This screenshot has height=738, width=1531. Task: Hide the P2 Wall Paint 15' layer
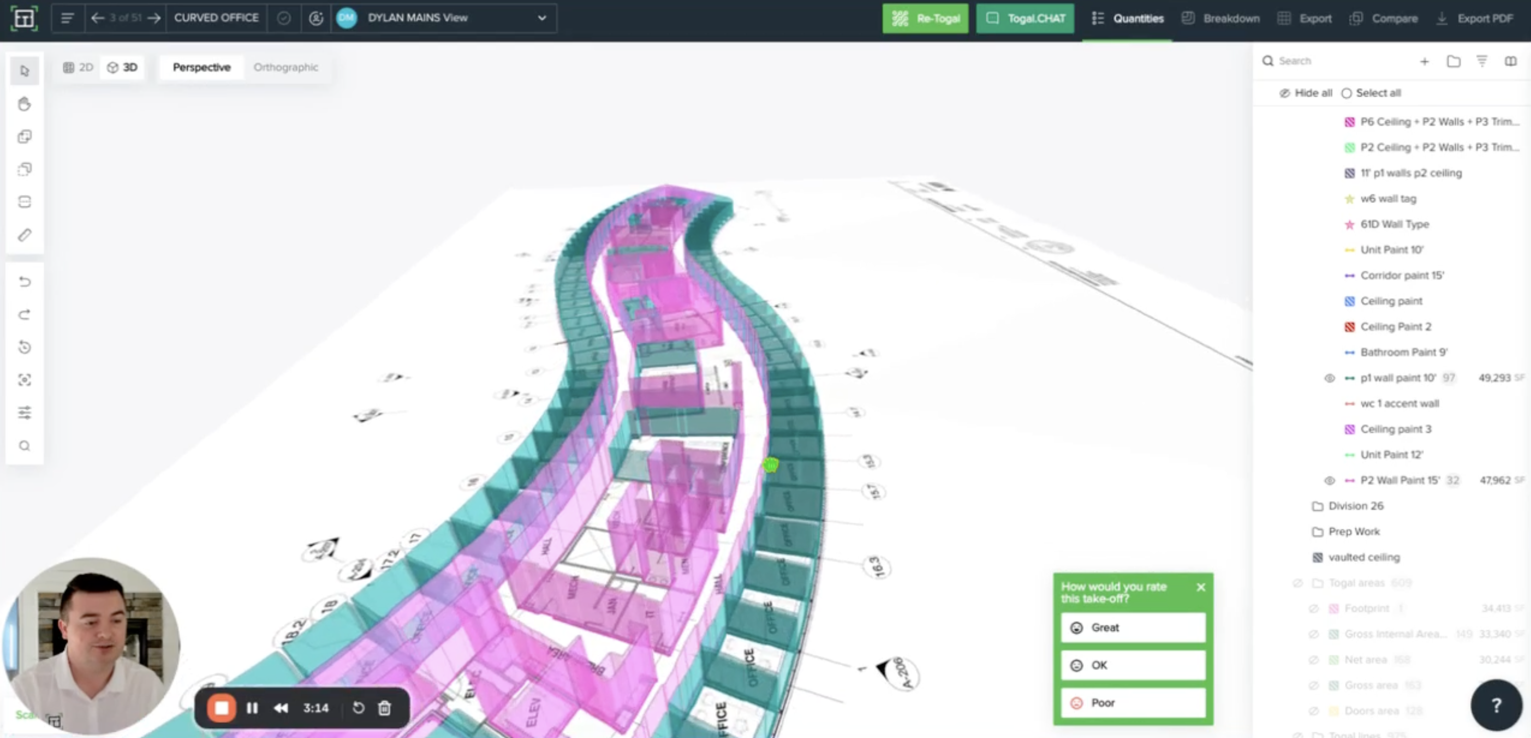[1330, 480]
